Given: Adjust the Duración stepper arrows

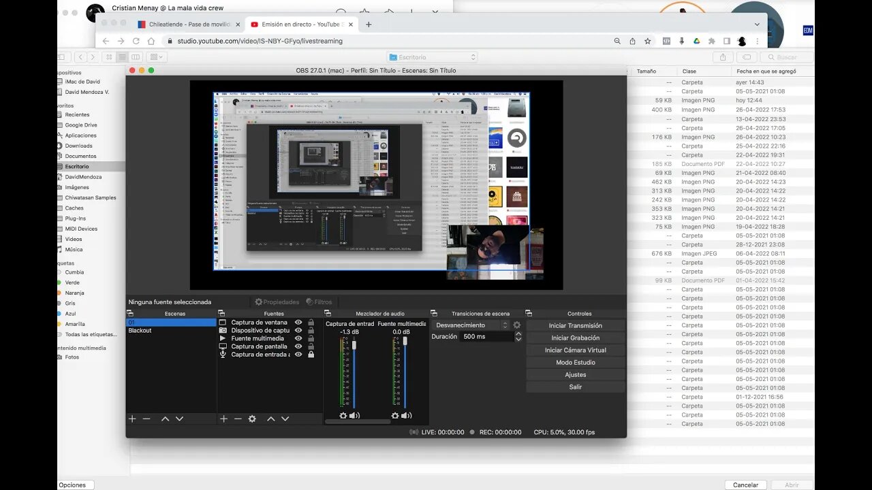Looking at the screenshot, I should [x=518, y=336].
